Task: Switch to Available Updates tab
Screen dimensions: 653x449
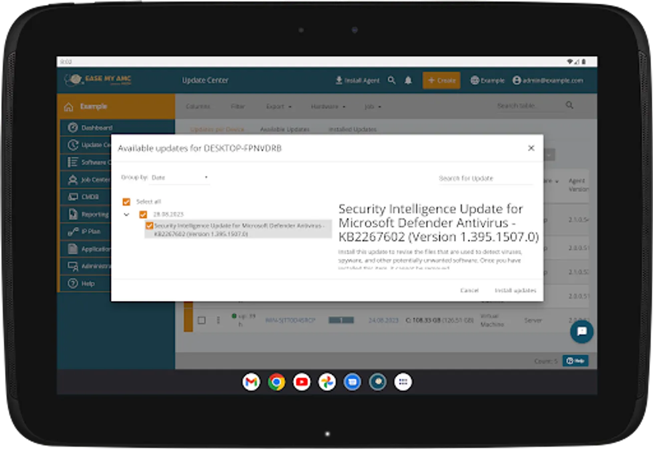Action: click(285, 129)
